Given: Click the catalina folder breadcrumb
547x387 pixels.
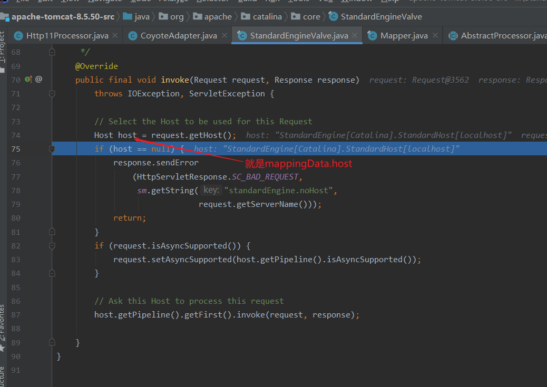Looking at the screenshot, I should click(261, 17).
